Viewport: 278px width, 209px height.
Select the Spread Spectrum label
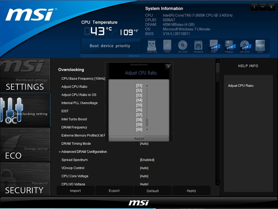[74, 160]
